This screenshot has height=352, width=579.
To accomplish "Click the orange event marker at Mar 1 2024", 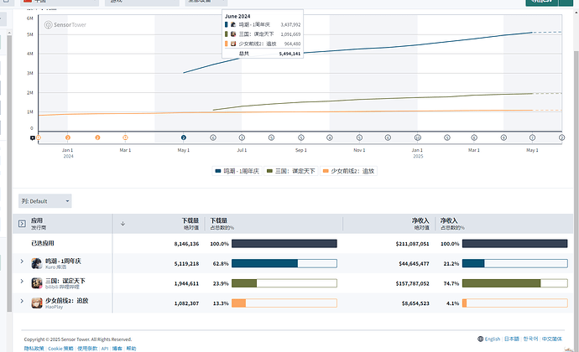I will pyautogui.click(x=125, y=137).
